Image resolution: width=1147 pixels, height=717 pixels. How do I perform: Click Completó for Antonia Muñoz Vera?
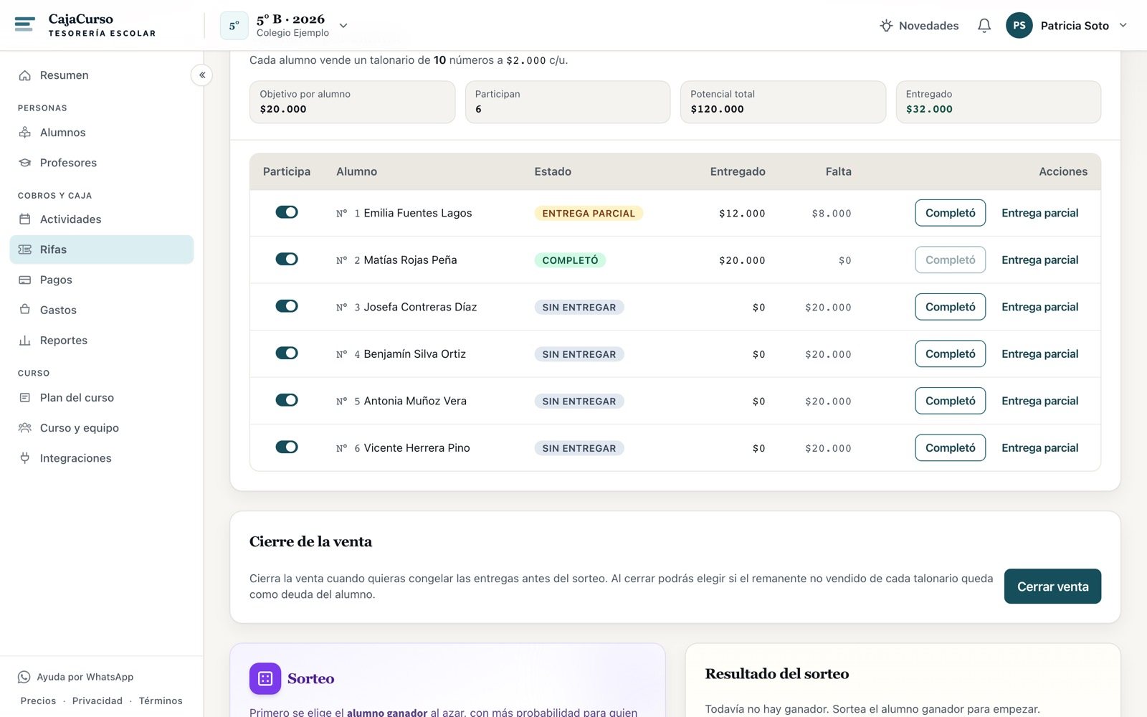tap(950, 401)
